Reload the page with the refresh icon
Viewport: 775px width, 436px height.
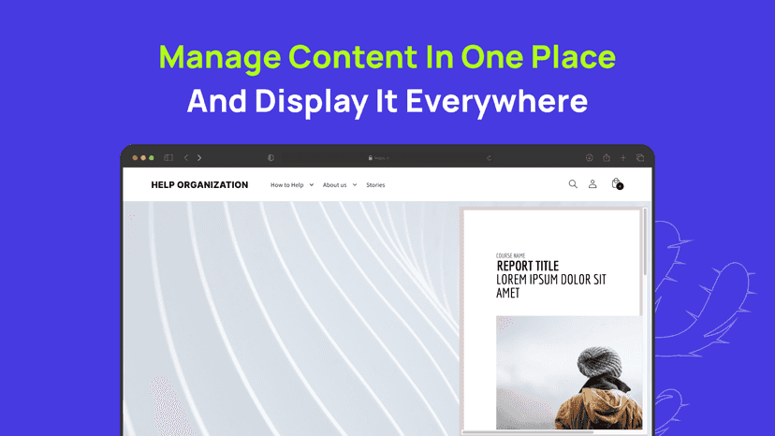[x=489, y=158]
